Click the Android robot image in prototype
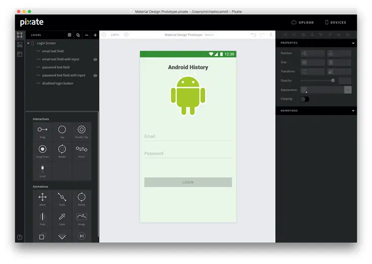The height and width of the screenshot is (264, 372). (188, 95)
